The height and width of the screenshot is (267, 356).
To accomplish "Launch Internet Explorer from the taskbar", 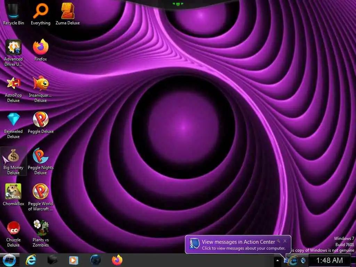I will click(x=31, y=260).
